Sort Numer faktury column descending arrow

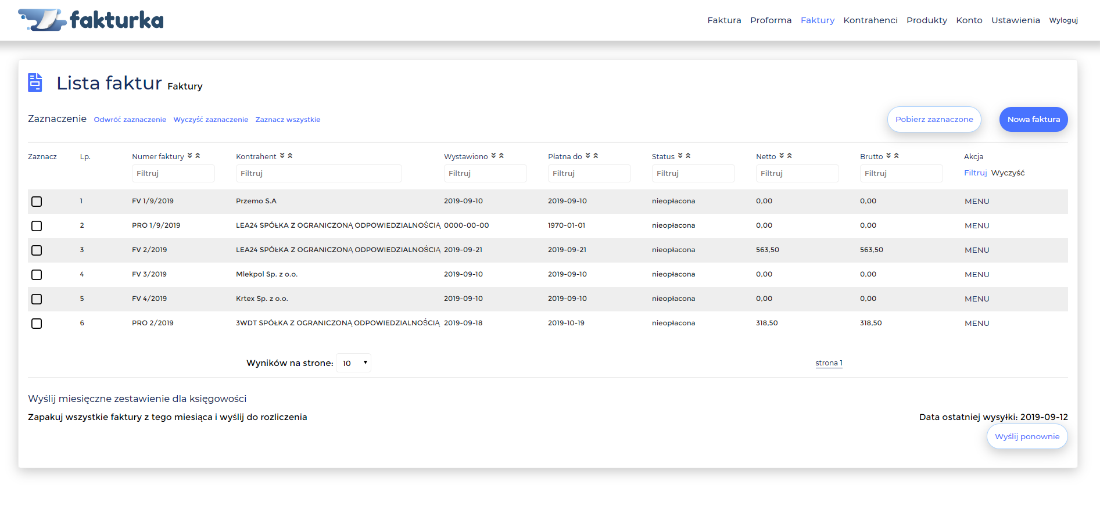(190, 156)
